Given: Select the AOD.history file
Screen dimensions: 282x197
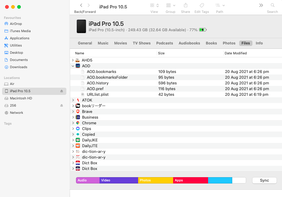Looking at the screenshot, I should pyautogui.click(x=176, y=83).
